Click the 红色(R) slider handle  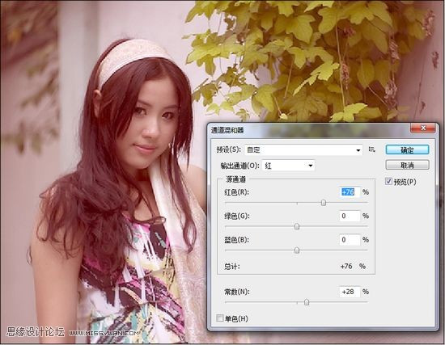click(324, 203)
